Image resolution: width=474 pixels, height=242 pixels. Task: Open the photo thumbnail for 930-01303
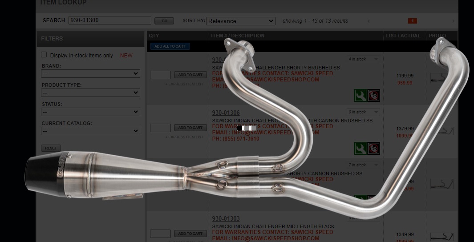pyautogui.click(x=442, y=237)
